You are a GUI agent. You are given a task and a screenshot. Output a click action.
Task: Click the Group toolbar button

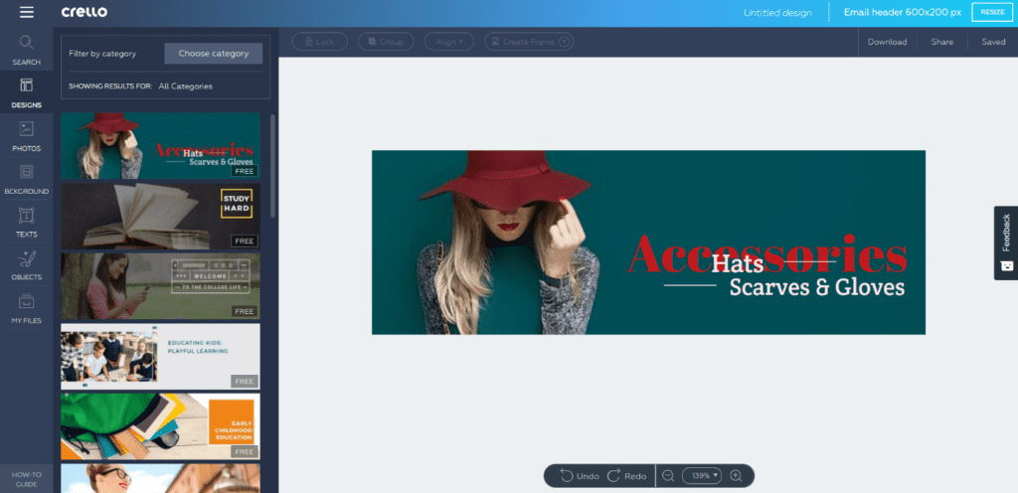(x=386, y=42)
